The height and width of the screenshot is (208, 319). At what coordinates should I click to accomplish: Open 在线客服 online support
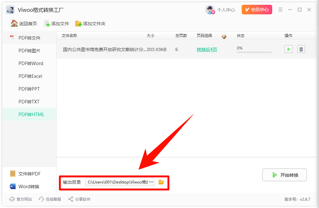[50, 199]
